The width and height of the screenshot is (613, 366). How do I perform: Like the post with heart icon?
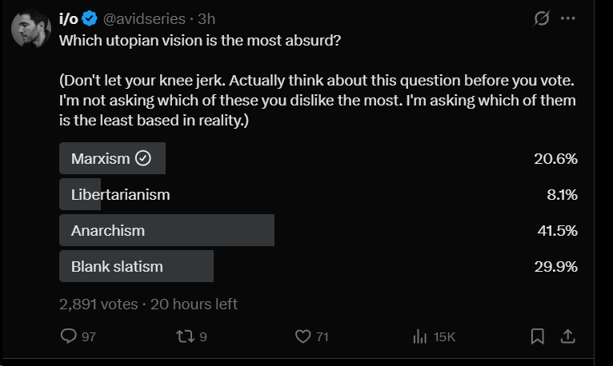coord(302,337)
